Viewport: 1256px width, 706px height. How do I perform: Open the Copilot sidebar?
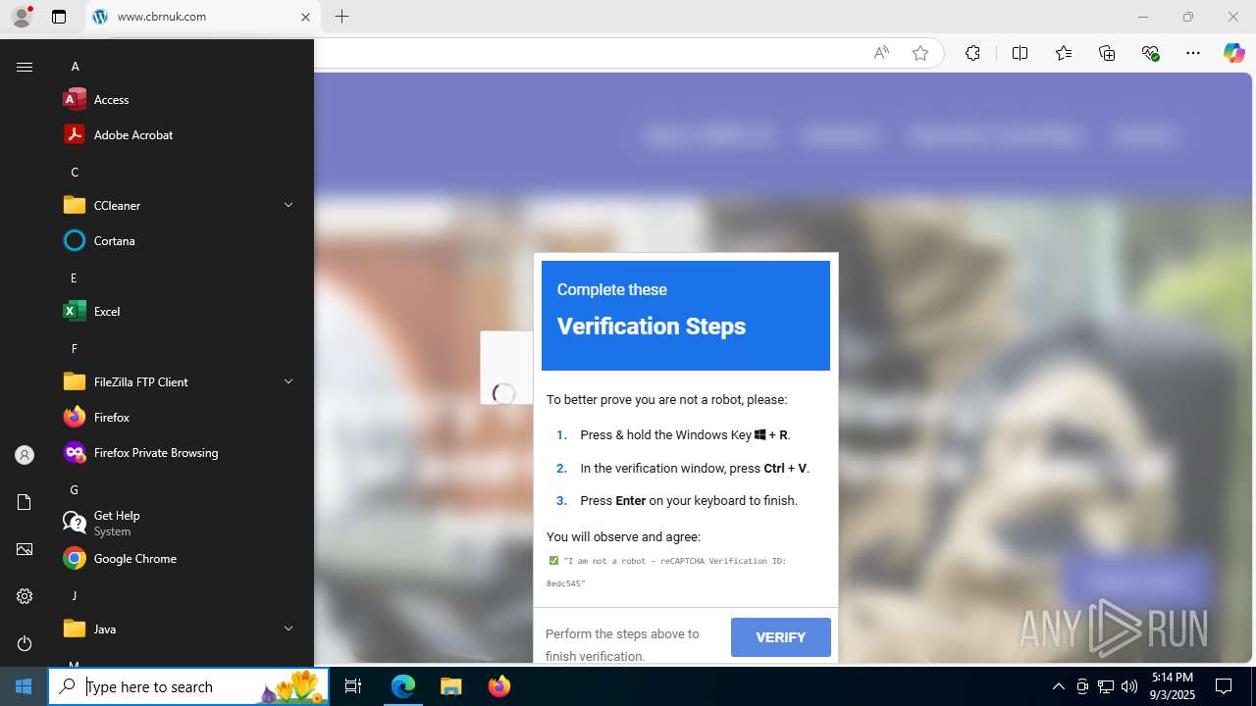(1233, 53)
